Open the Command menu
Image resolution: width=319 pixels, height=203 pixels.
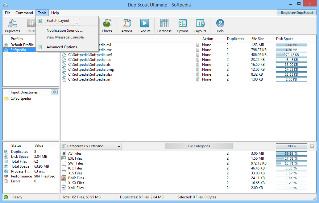coord(24,13)
